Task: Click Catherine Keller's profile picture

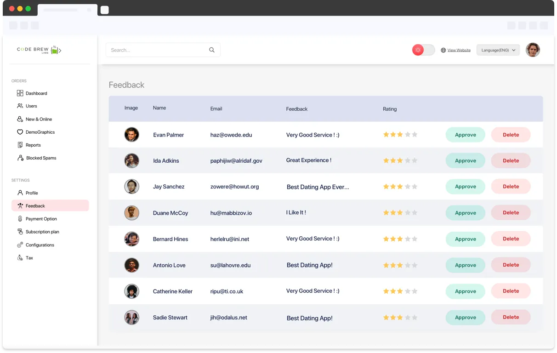Action: click(x=131, y=291)
